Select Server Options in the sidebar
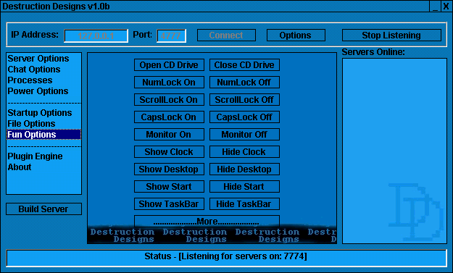This screenshot has width=453, height=273. point(43,59)
